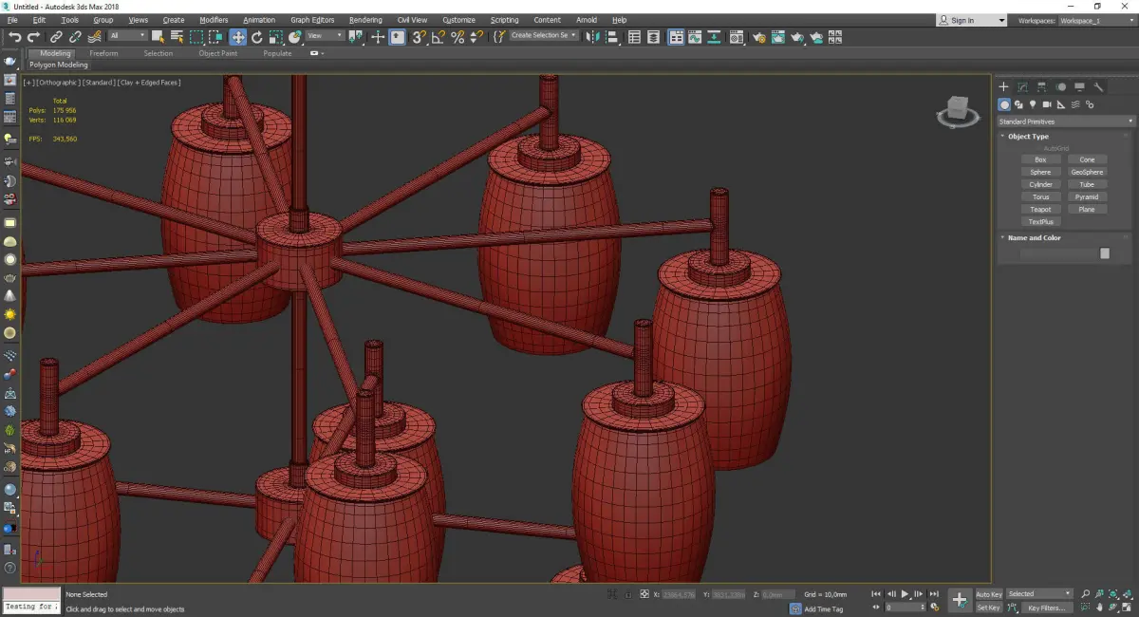Open the Standard Primitives dropdown

point(1066,122)
